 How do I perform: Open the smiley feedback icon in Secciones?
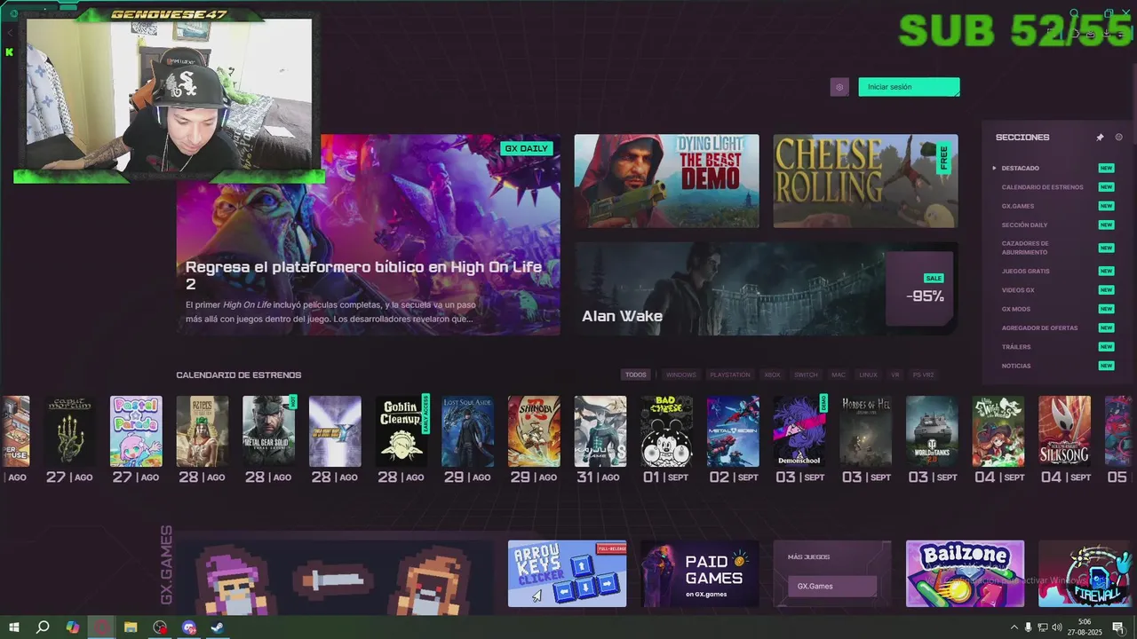tap(1118, 138)
